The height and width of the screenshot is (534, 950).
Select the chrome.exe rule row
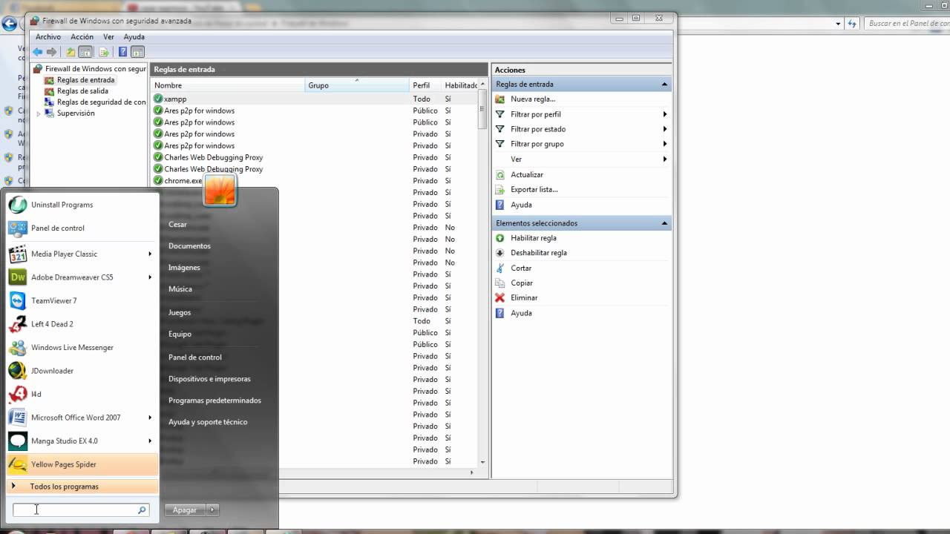tap(315, 181)
